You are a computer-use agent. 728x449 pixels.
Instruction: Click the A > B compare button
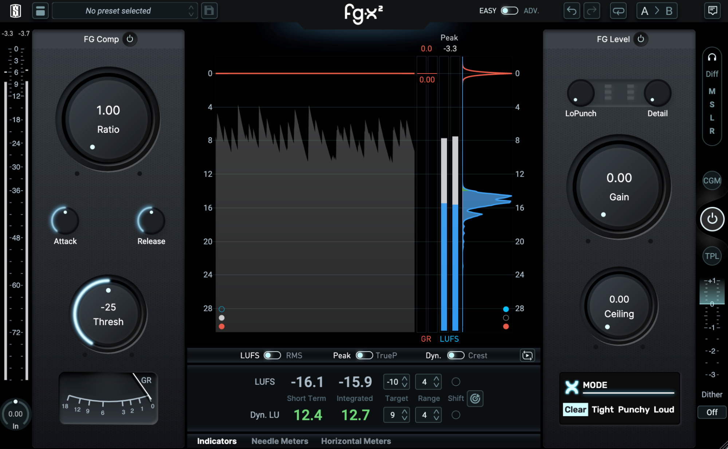657,11
